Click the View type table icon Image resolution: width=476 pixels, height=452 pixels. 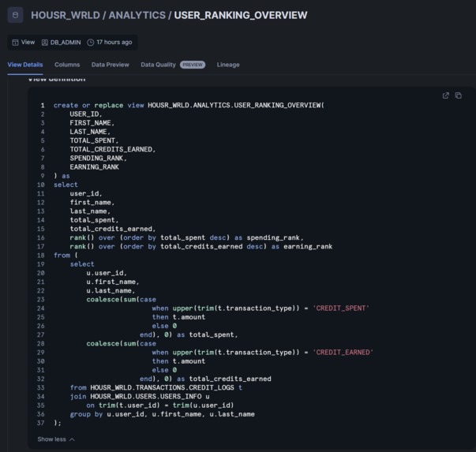pos(15,42)
